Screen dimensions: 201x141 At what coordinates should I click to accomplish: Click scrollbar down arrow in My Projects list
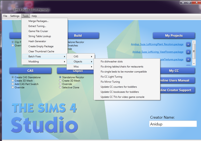click(194, 63)
